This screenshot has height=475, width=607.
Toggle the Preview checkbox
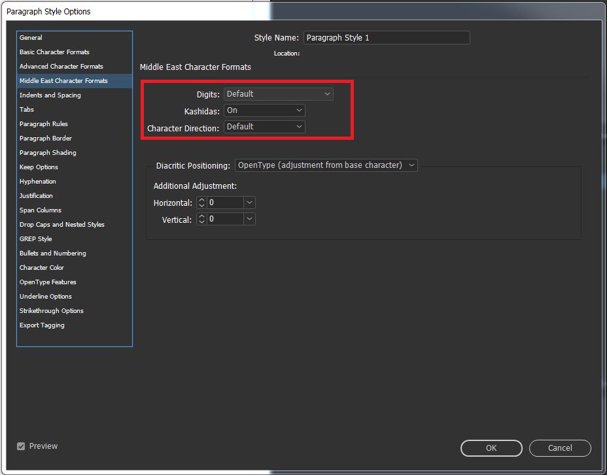coord(21,446)
